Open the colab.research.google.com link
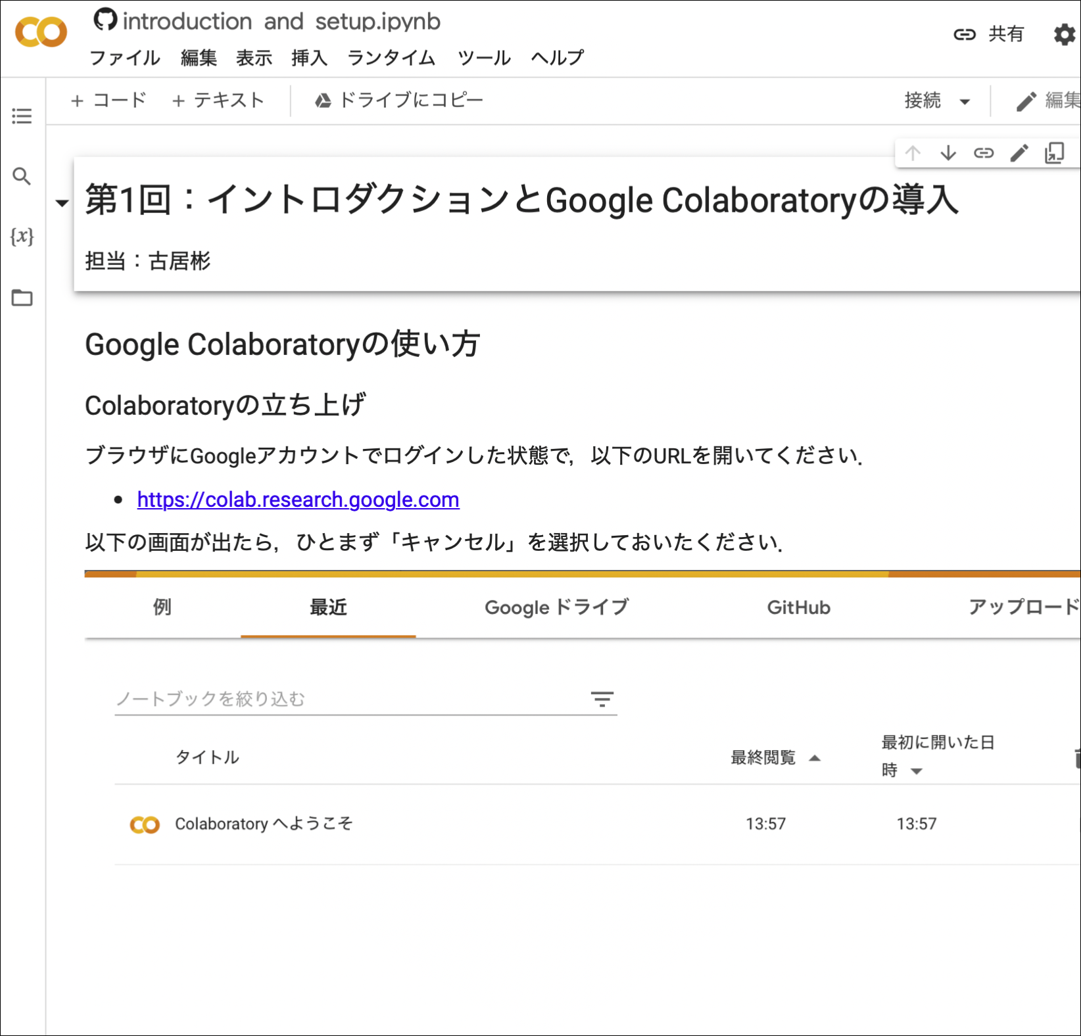 [297, 500]
